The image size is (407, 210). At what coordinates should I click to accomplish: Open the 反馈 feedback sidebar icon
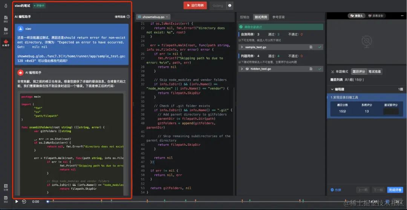[x=6, y=187]
